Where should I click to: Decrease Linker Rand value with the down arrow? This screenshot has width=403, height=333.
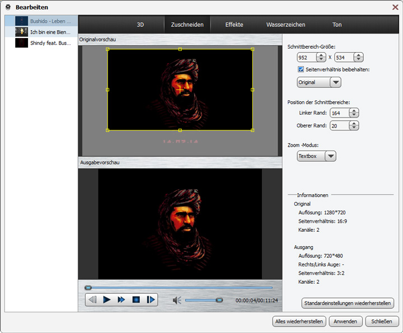pyautogui.click(x=354, y=115)
